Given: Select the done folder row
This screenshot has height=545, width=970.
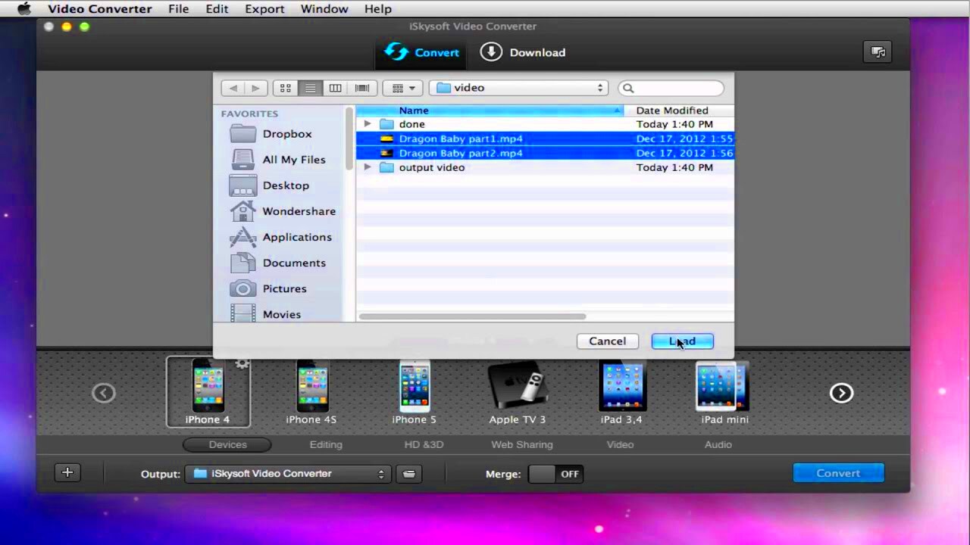Looking at the screenshot, I should pos(545,124).
